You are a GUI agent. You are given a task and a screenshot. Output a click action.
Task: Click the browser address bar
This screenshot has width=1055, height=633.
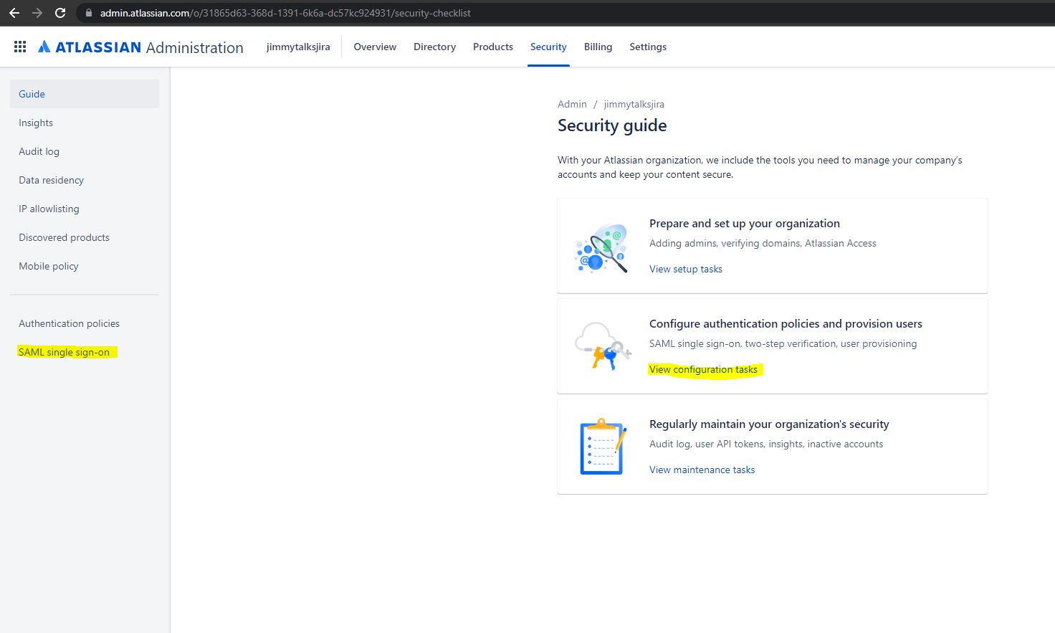[287, 12]
